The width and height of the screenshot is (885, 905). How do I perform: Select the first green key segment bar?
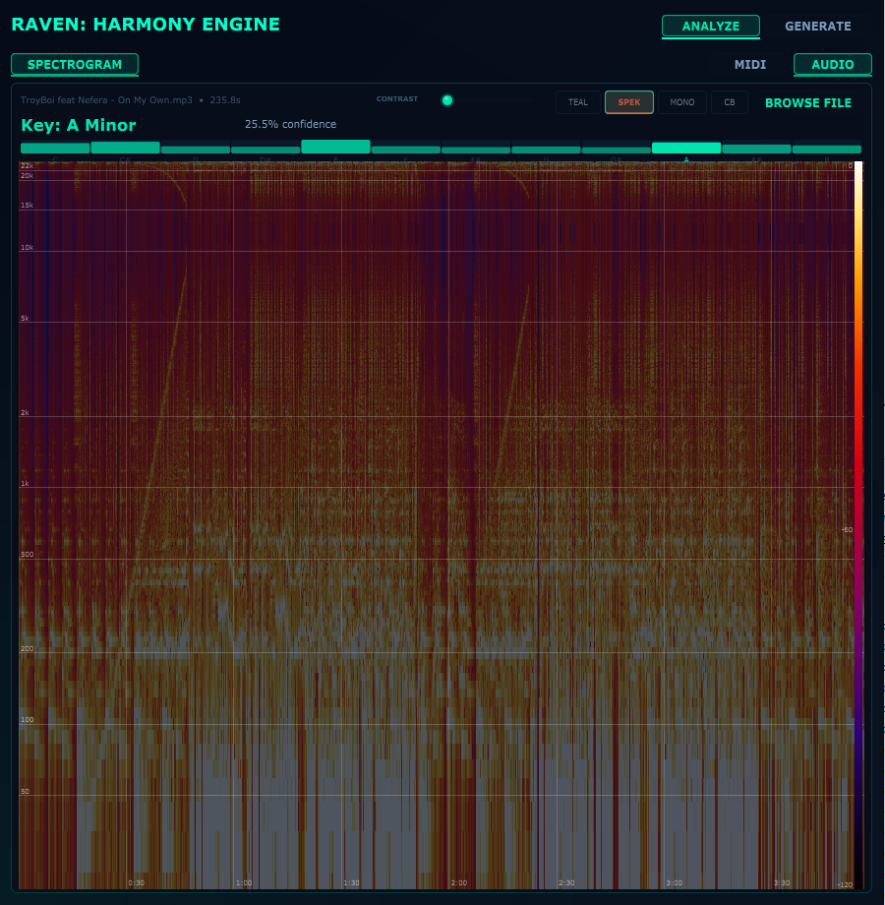[54, 146]
